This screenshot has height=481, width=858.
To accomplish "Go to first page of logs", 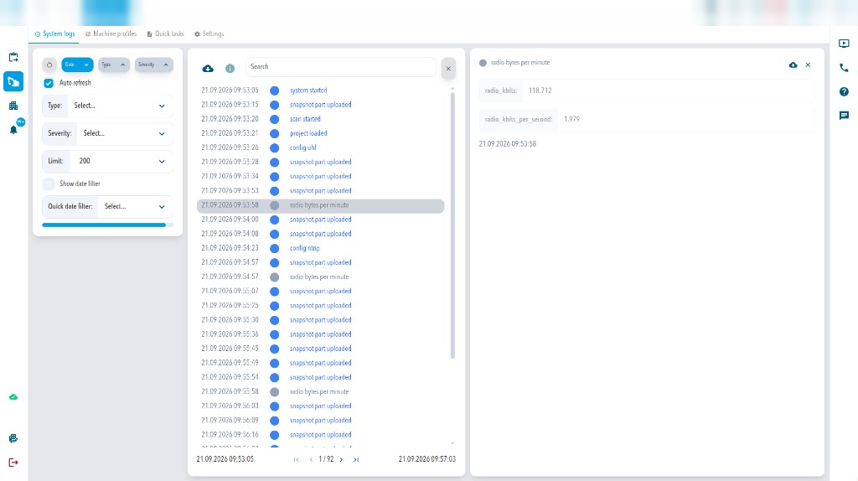I will [296, 460].
